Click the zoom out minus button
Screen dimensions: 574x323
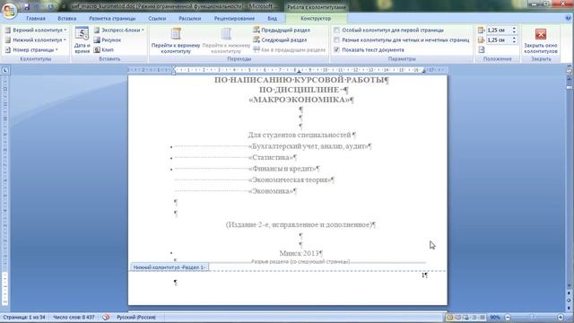(x=508, y=317)
